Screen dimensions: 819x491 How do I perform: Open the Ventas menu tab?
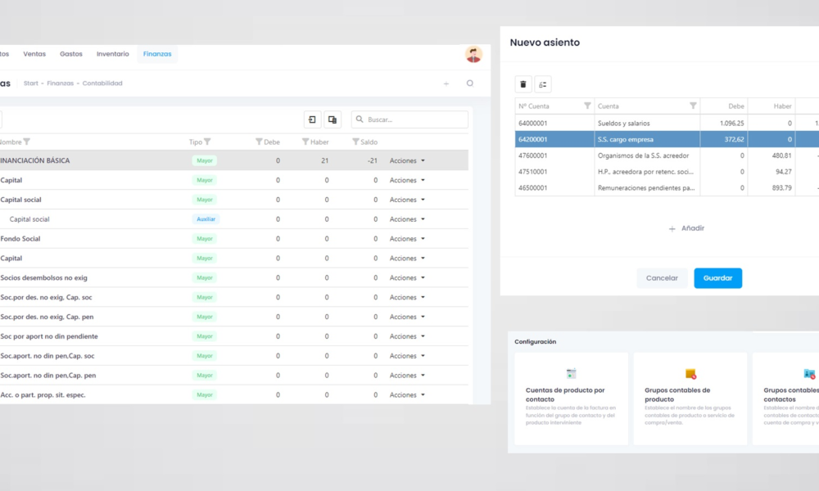(34, 54)
